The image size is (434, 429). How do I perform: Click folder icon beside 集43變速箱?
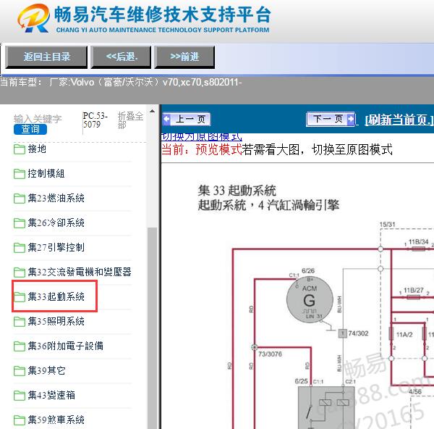[20, 396]
